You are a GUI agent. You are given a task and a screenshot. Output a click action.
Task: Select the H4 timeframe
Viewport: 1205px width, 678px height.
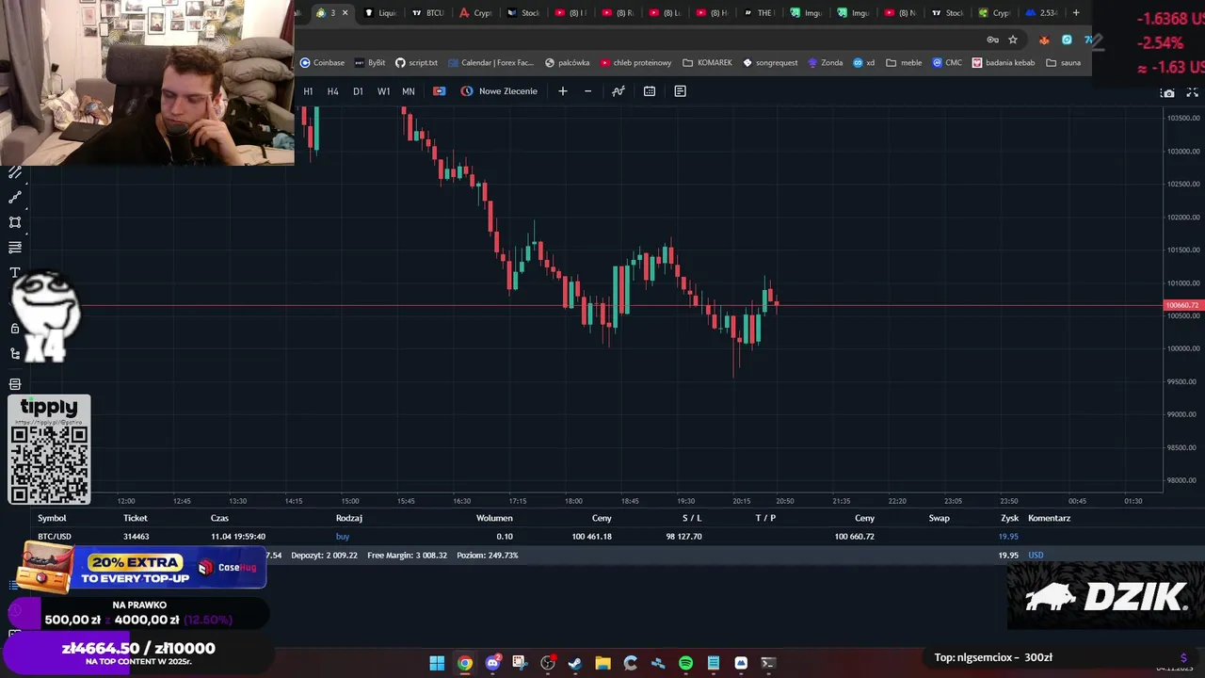(x=332, y=91)
